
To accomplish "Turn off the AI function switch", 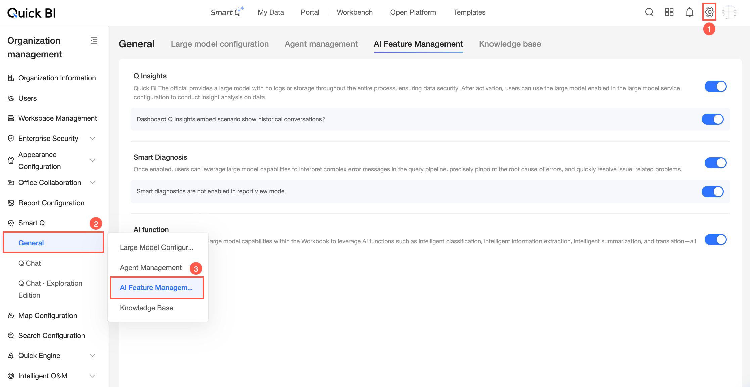I will [x=715, y=240].
